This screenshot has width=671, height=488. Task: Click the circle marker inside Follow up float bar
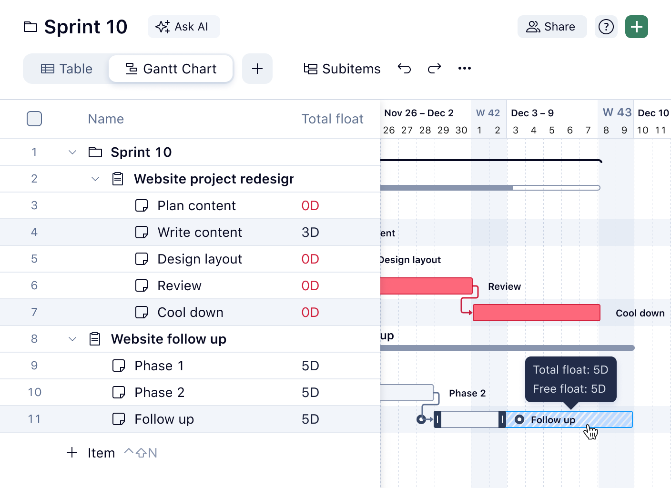click(519, 419)
